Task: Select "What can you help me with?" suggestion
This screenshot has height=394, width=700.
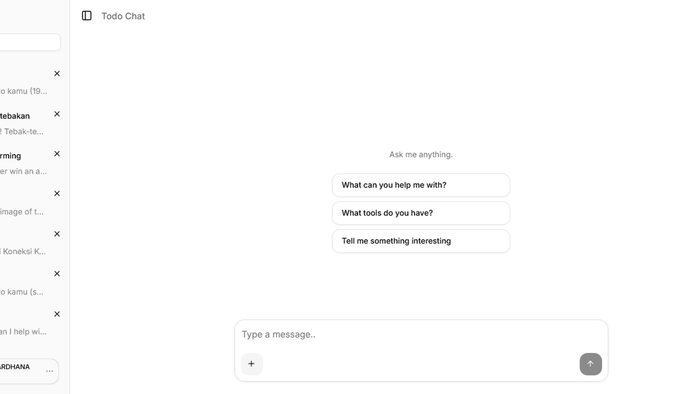Action: click(421, 185)
